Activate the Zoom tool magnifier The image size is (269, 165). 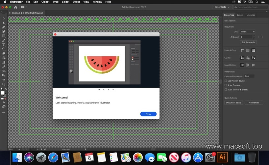pos(4,84)
